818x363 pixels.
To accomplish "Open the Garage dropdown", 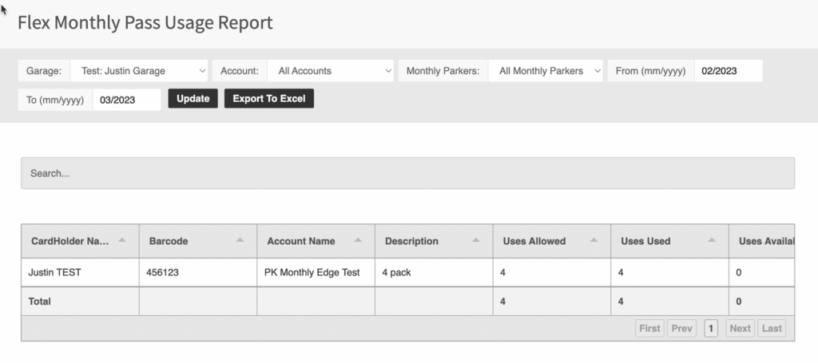I will (x=139, y=71).
